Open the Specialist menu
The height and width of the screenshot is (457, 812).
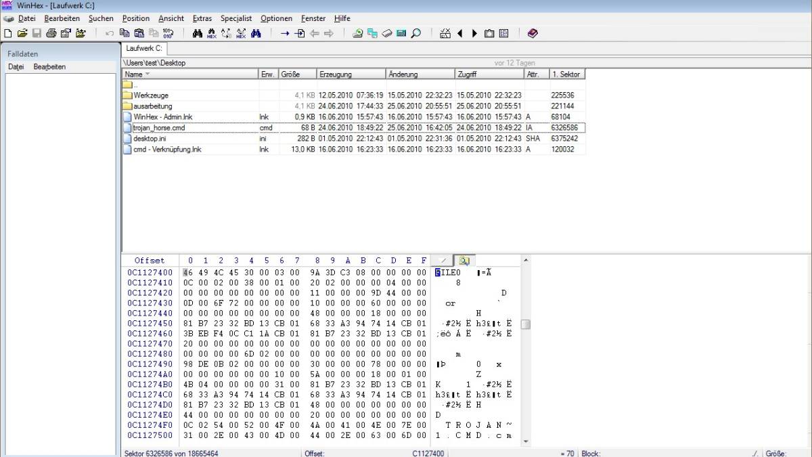[x=236, y=18]
